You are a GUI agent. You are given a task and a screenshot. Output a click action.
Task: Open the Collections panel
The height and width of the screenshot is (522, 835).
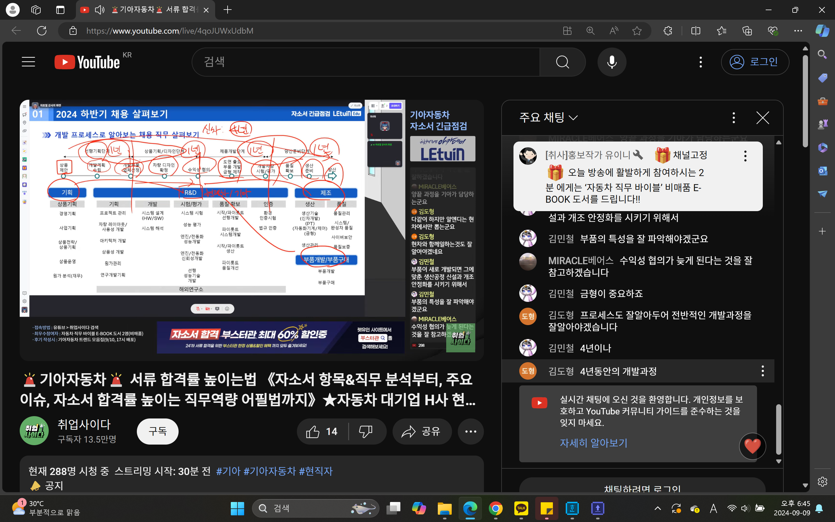click(747, 31)
